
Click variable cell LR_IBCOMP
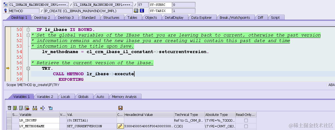click(x=39, y=120)
